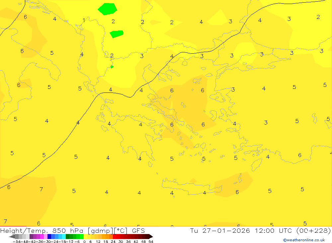Pick the yellow legend swatch

pyautogui.click(x=85, y=237)
